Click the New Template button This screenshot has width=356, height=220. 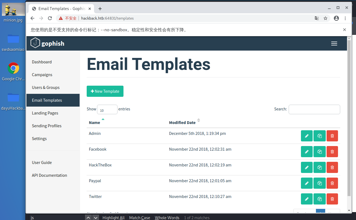105,91
